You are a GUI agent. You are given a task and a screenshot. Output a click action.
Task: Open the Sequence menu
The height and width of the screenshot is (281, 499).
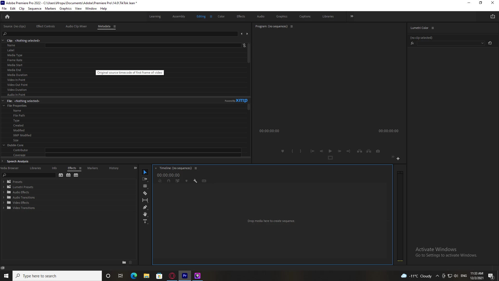(x=35, y=9)
